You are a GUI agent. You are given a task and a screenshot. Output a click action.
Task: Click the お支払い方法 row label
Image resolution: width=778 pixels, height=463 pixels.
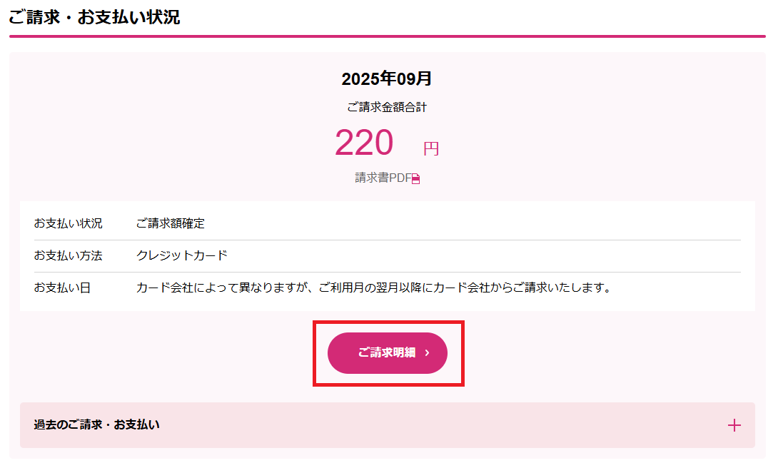[x=69, y=255]
